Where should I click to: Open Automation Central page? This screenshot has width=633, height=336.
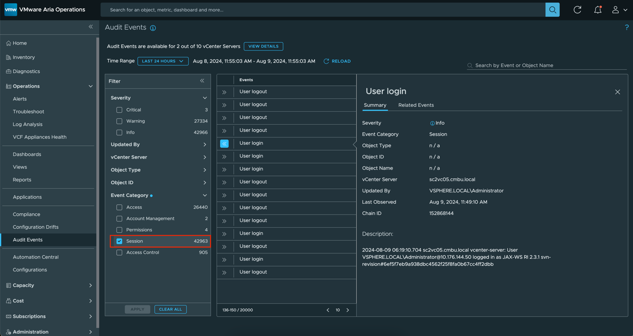[35, 257]
